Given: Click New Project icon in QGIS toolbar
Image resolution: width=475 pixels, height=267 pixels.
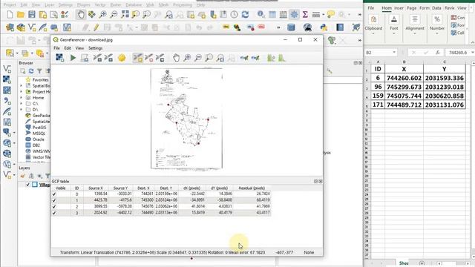Looking at the screenshot, I should pyautogui.click(x=10, y=14).
